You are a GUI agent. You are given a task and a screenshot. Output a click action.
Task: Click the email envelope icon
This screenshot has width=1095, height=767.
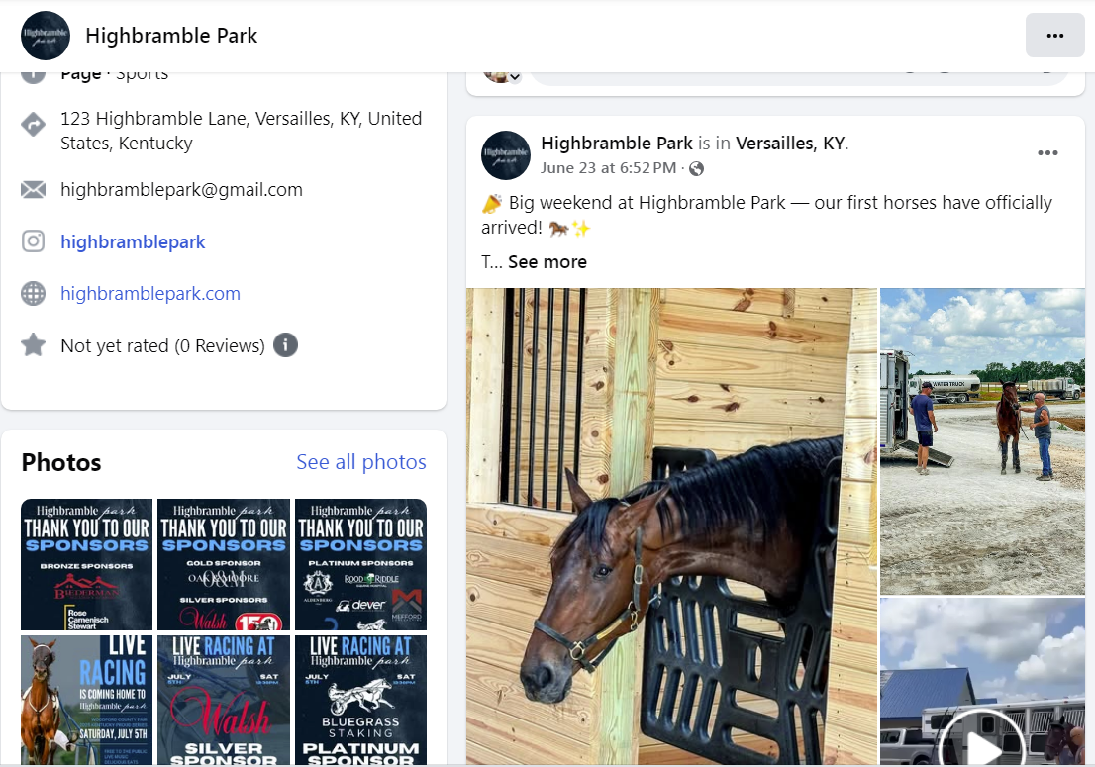(x=33, y=189)
